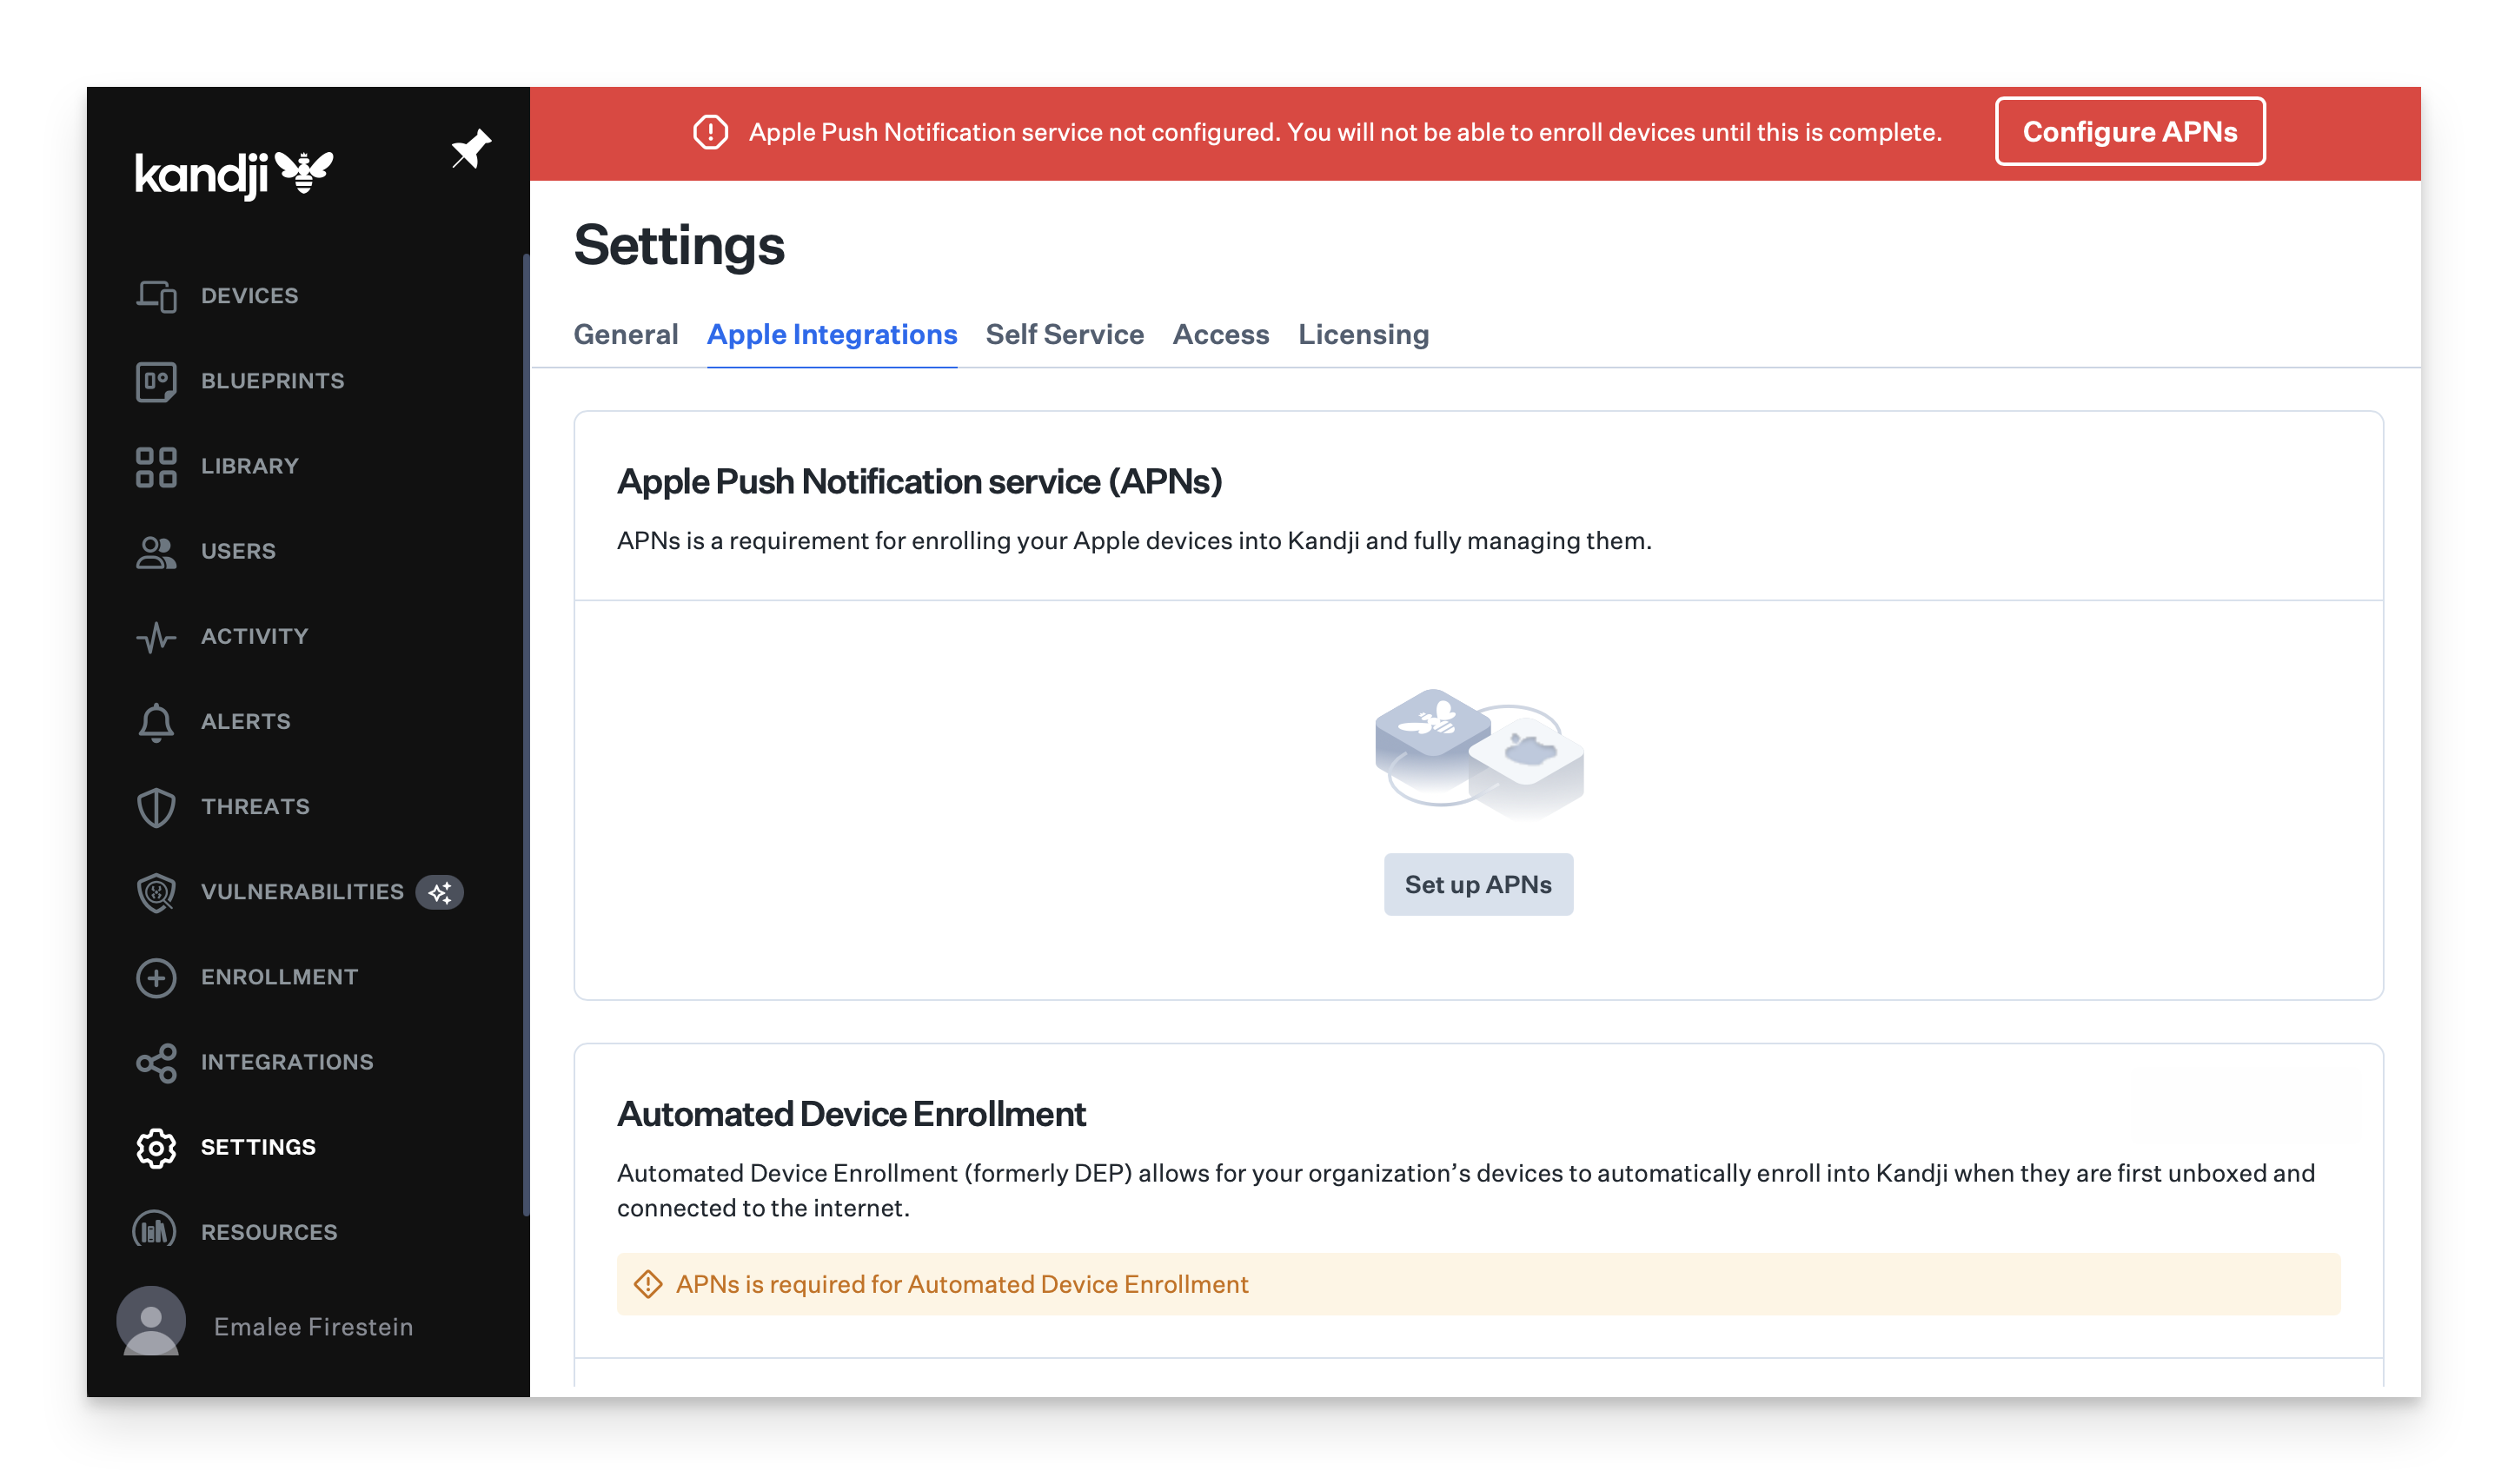Click the Users icon in sidebar
Screen dimensions: 2508x1484
point(157,549)
